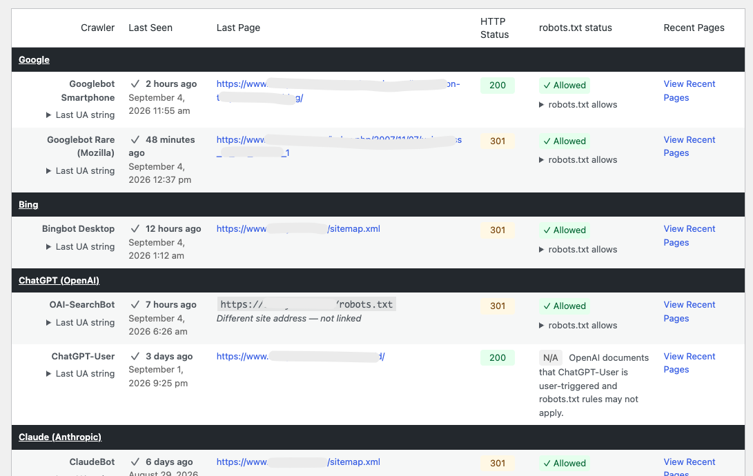Click the Last Seen column header
The width and height of the screenshot is (753, 476).
150,28
